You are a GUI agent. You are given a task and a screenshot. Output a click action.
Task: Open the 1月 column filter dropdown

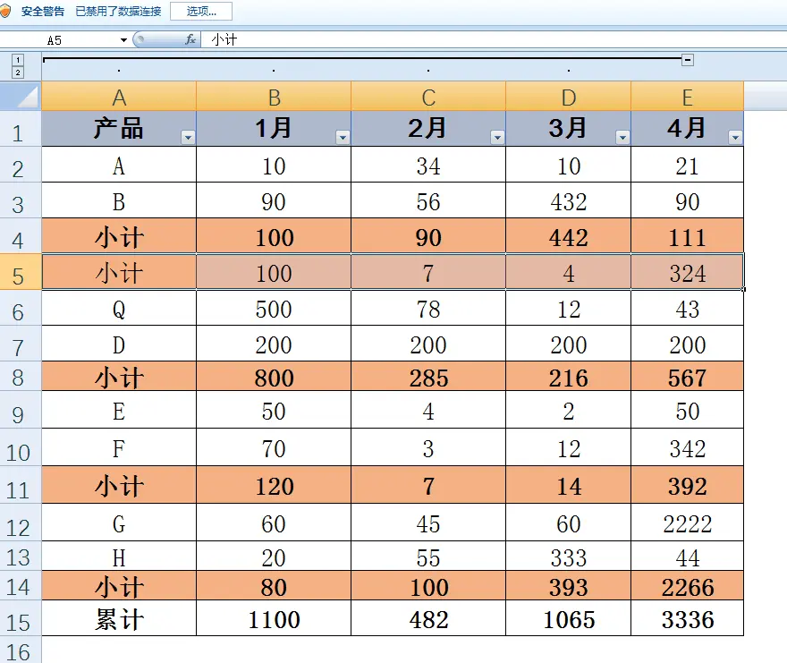[343, 137]
